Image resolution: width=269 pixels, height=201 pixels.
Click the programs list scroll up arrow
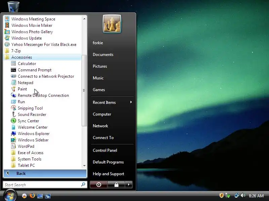[x=84, y=19]
